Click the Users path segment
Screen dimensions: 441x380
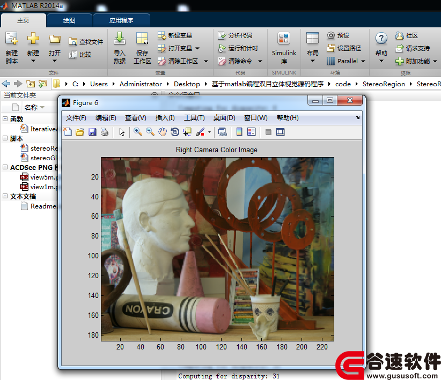99,84
